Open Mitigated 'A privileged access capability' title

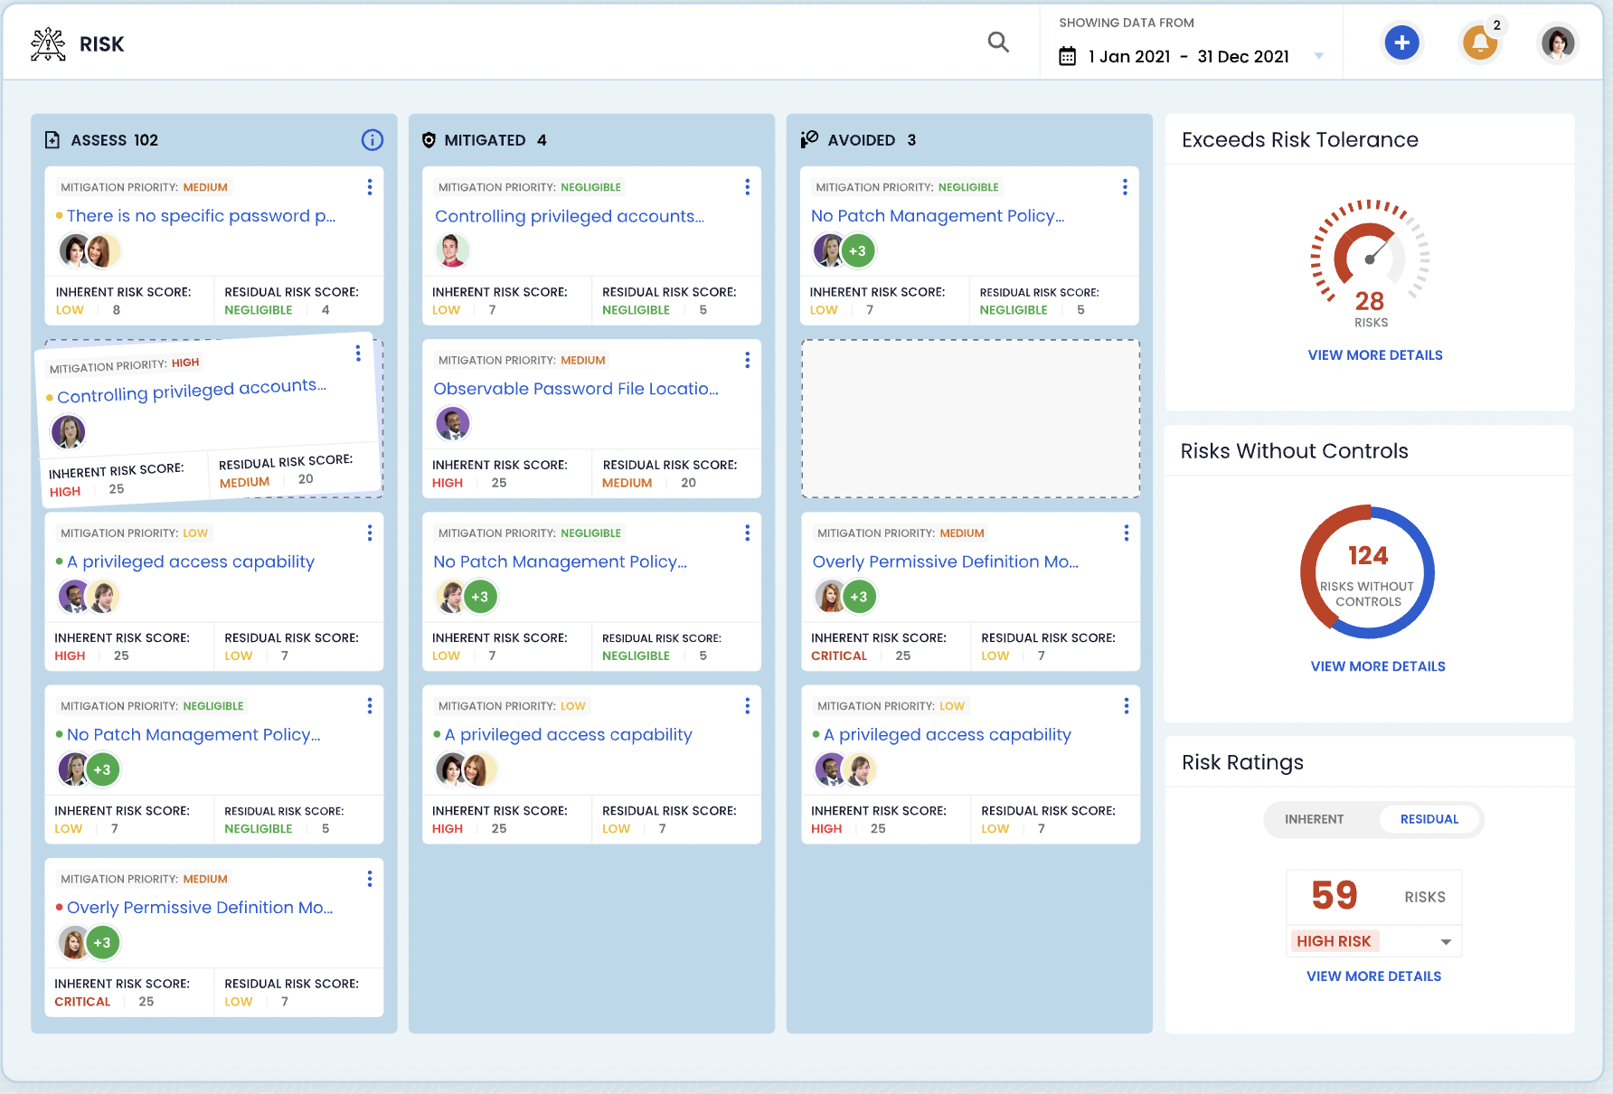[568, 734]
